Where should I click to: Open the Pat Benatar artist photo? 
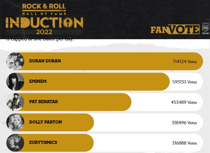point(15,102)
